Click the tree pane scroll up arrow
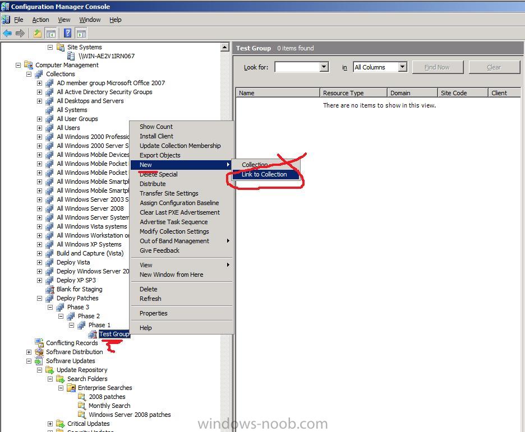This screenshot has height=432, width=525. point(225,47)
